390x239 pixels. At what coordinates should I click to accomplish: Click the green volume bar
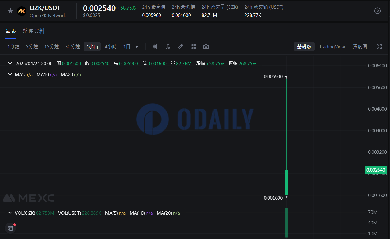point(286,223)
